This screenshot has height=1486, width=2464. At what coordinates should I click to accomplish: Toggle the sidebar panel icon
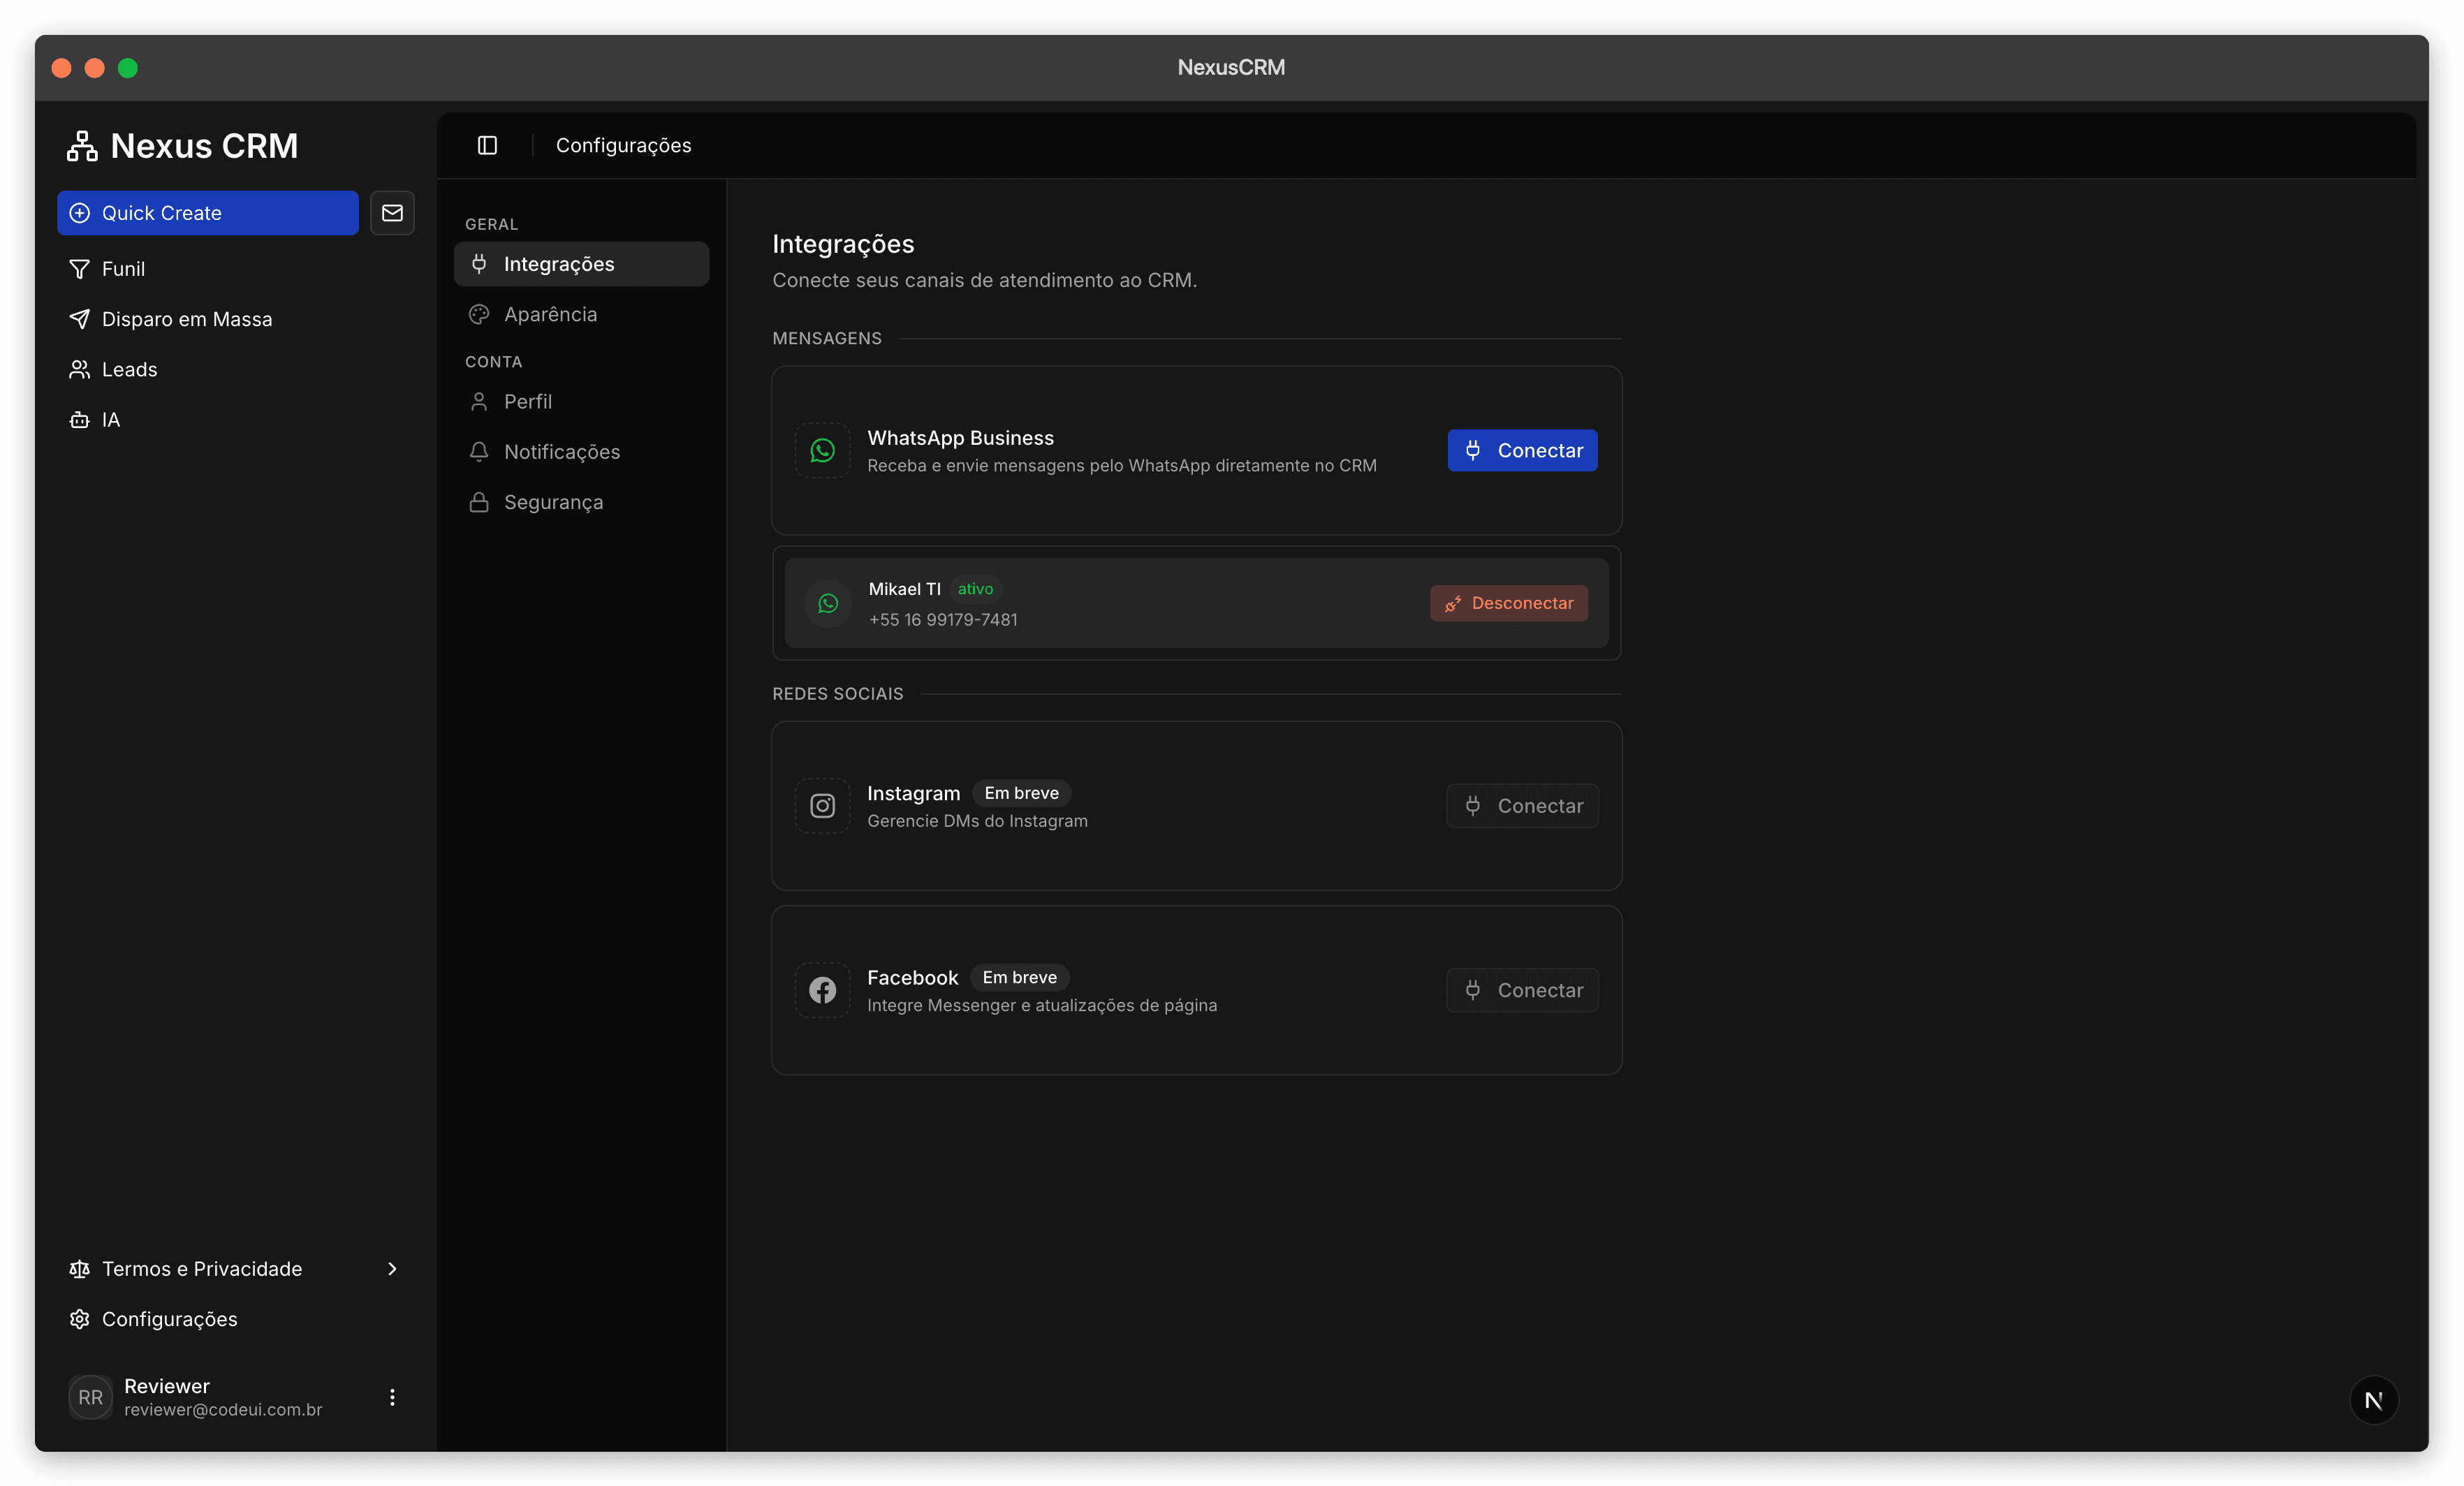487,145
